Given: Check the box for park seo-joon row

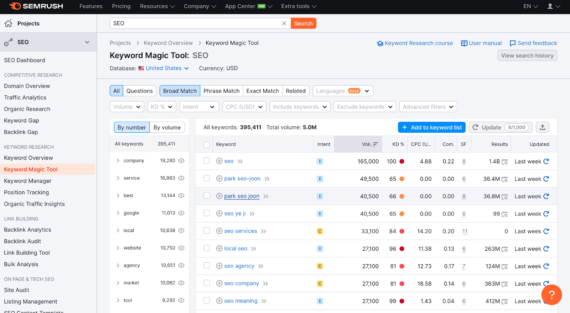Looking at the screenshot, I should point(207,178).
